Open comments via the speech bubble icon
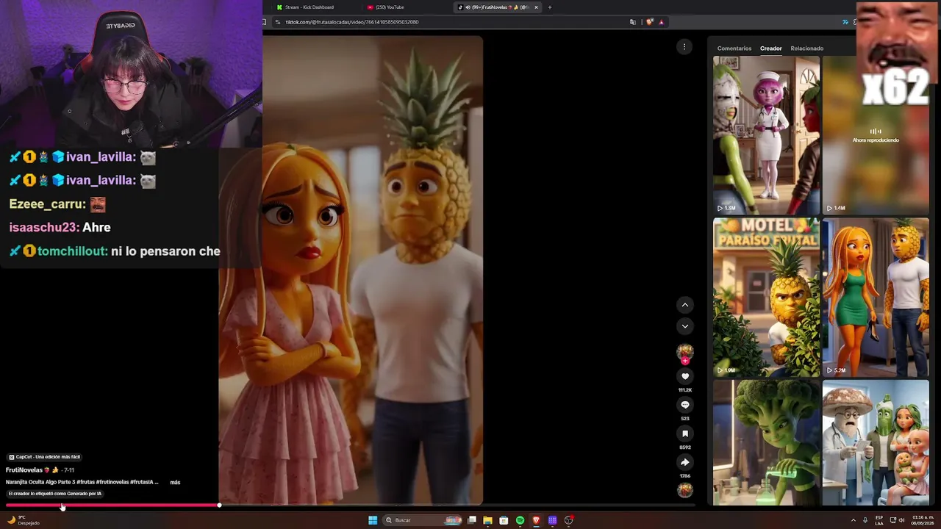 coord(685,405)
